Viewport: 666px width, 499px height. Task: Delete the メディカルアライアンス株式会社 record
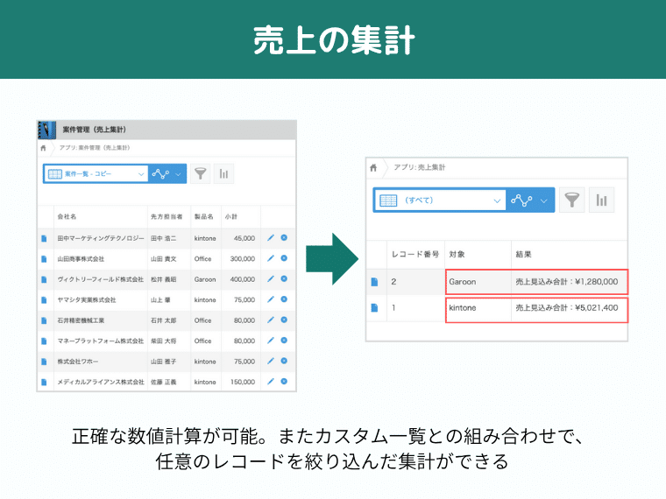(x=284, y=382)
